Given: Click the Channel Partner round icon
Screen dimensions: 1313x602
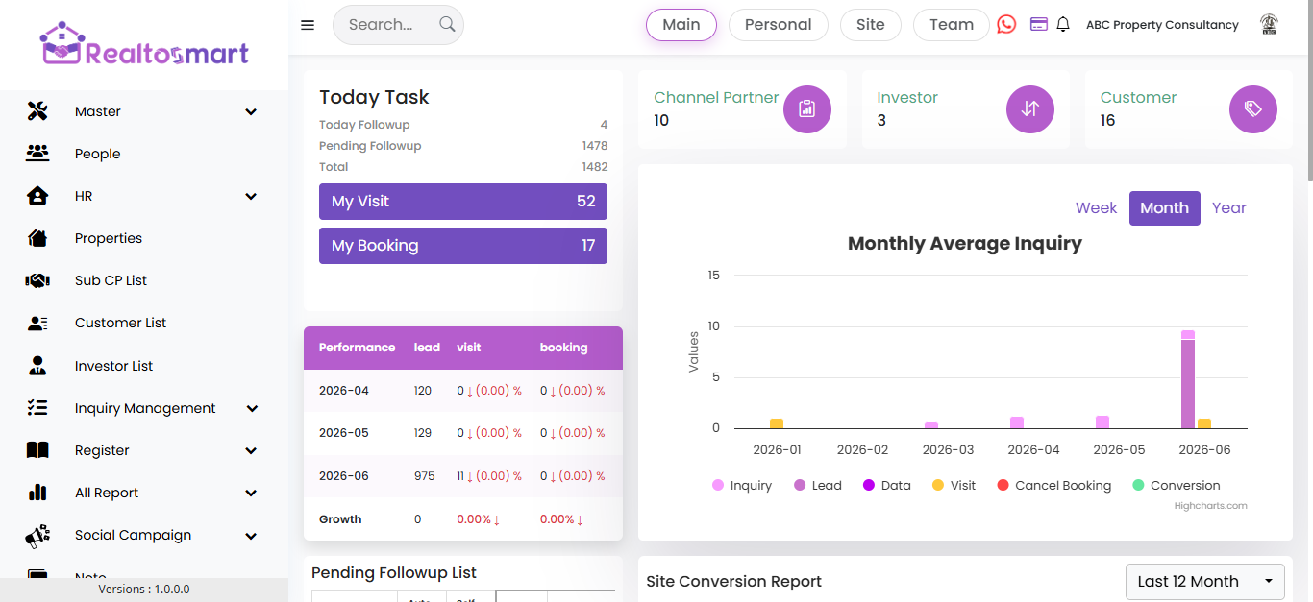Looking at the screenshot, I should click(x=807, y=109).
